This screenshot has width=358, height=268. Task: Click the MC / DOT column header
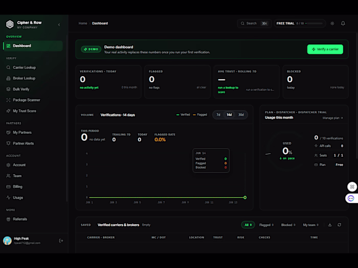[x=159, y=237]
